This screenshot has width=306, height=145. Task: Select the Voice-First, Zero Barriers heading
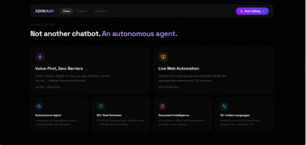pos(59,68)
